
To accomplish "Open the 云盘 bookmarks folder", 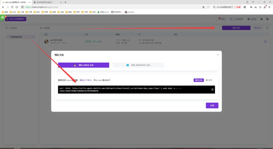I will pos(61,12).
